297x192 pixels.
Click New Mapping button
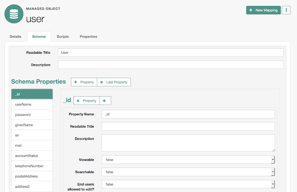[x=263, y=10]
